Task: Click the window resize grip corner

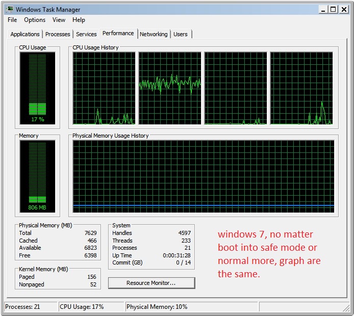Action: click(x=346, y=308)
